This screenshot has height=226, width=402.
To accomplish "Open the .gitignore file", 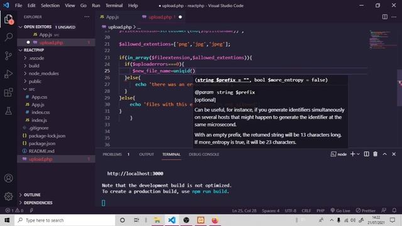I will point(38,127).
